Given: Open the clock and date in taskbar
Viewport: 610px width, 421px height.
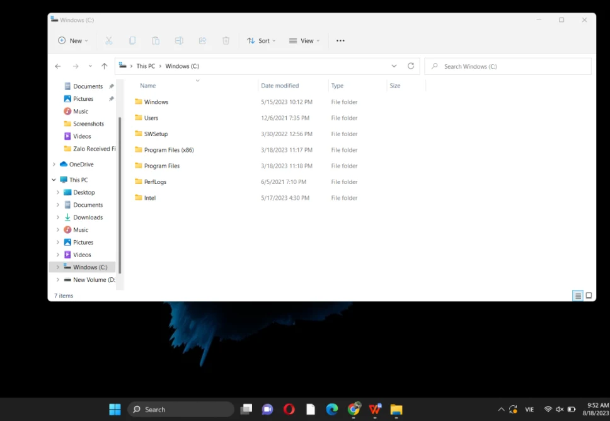Looking at the screenshot, I should tap(596, 409).
